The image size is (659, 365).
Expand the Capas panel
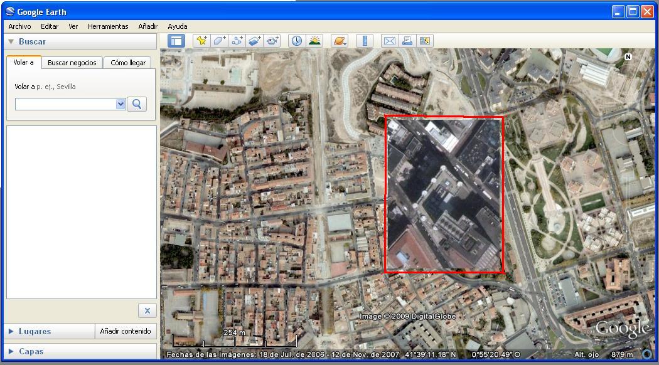[x=31, y=351]
